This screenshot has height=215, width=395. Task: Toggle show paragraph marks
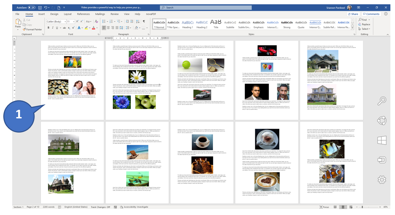click(x=144, y=21)
